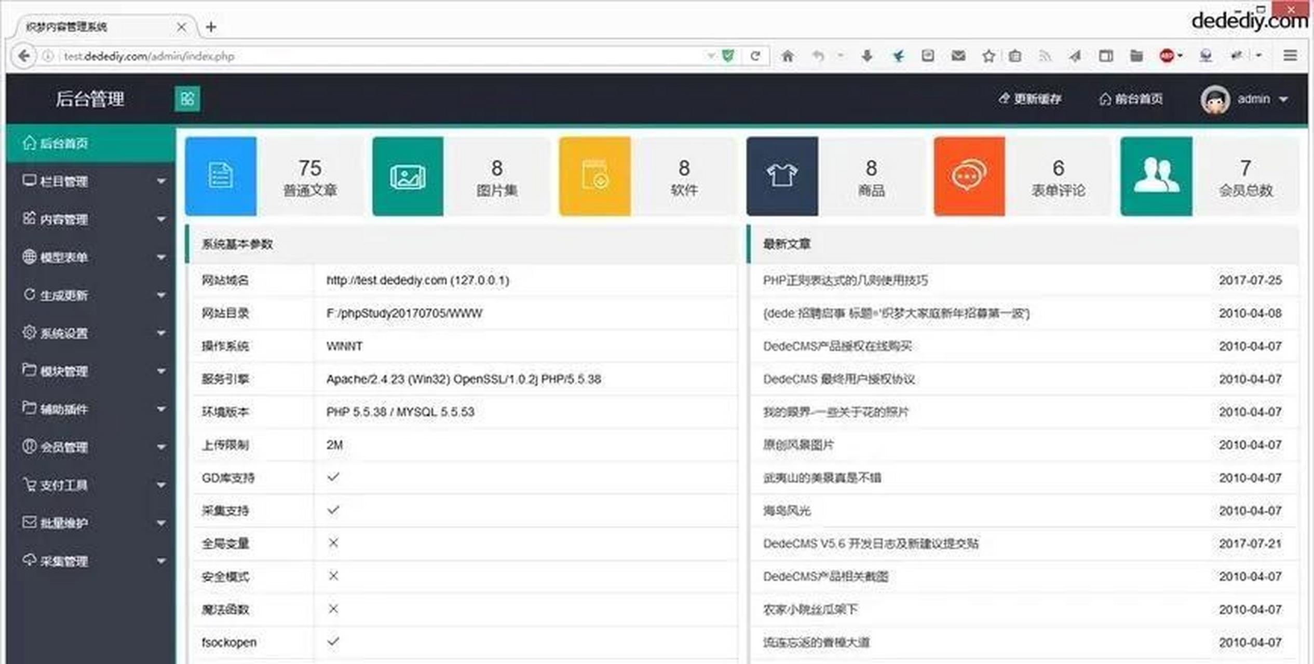Screen dimensions: 1314x664
Task: Select the 采集管理 cloud icon
Action: pyautogui.click(x=30, y=560)
